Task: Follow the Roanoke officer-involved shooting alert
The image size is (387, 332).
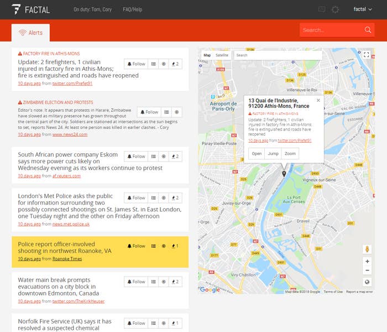Action: 136,246
